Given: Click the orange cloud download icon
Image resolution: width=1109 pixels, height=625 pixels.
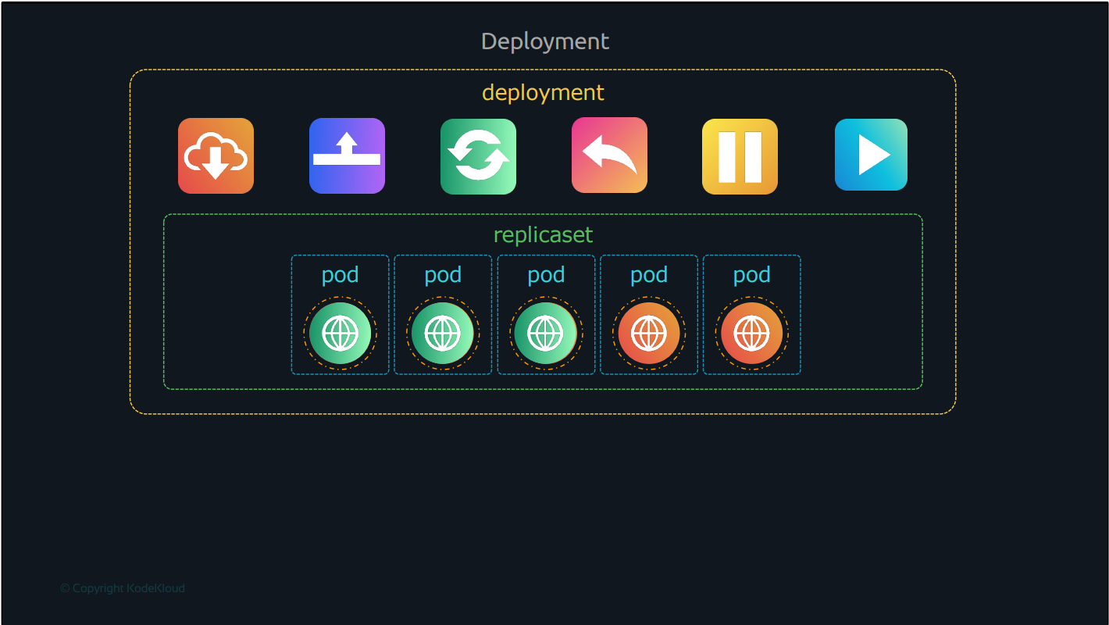Looking at the screenshot, I should point(216,155).
